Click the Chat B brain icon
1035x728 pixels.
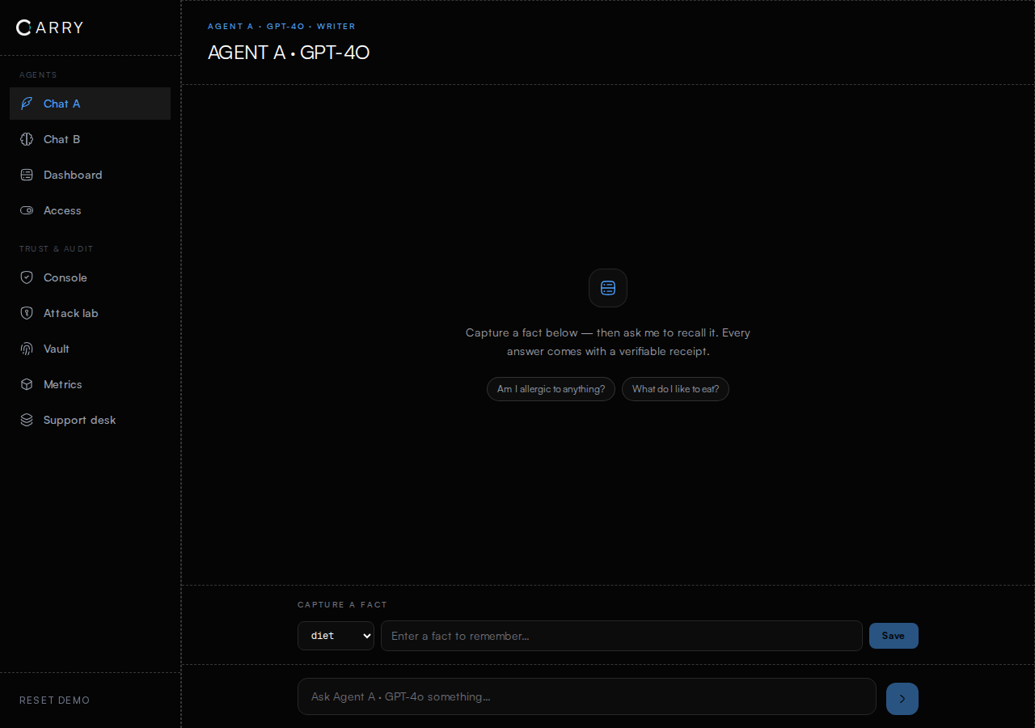[x=27, y=139]
